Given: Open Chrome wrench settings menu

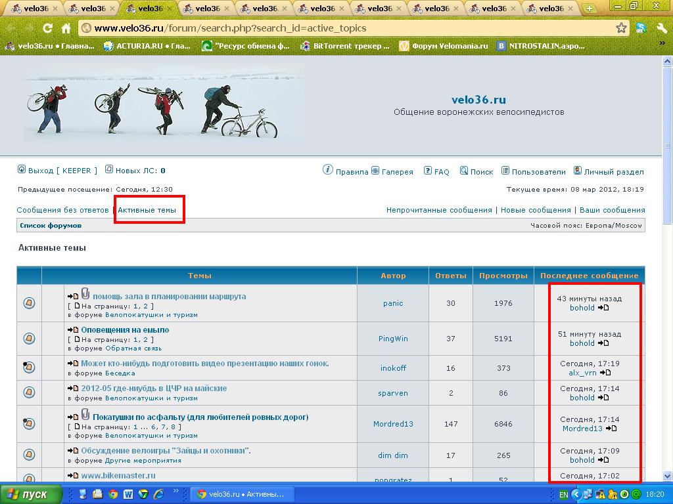Looking at the screenshot, I should click(661, 28).
